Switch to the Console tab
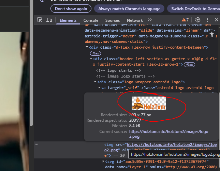 tap(91, 20)
